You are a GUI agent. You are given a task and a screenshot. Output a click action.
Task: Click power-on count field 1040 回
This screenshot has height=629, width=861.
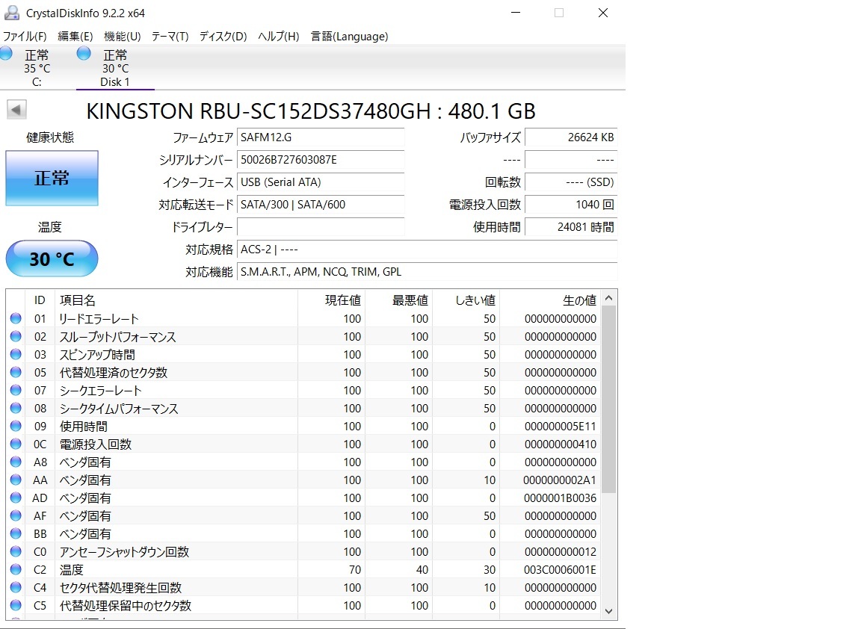[571, 205]
